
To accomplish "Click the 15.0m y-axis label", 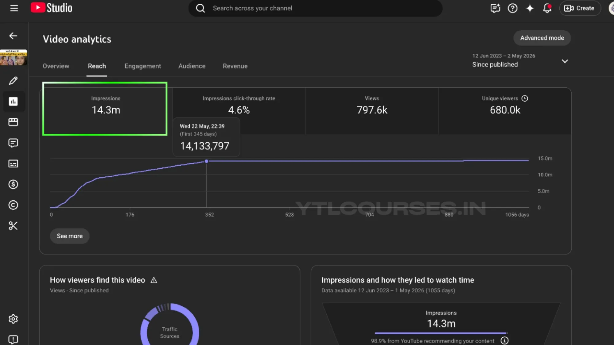I will tap(545, 158).
